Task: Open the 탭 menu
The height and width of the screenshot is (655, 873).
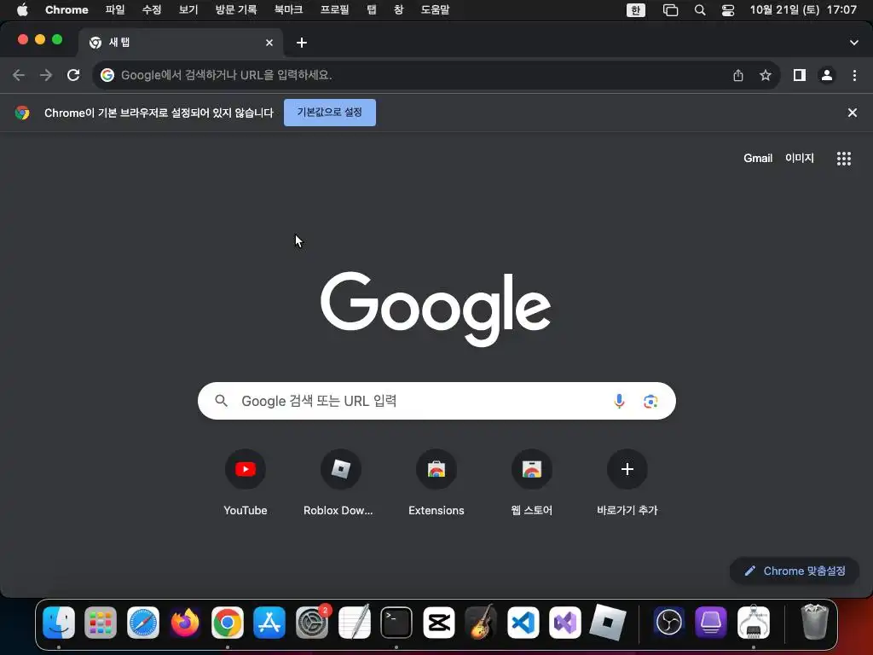Action: pos(372,9)
